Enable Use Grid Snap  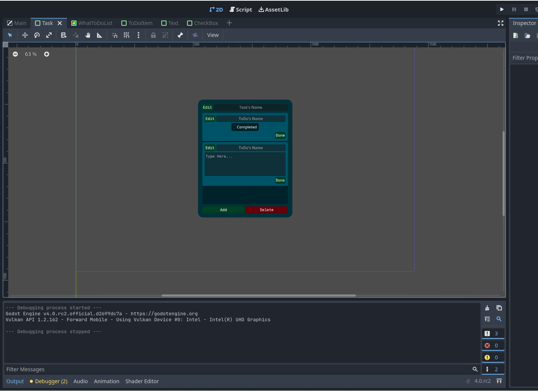pos(126,35)
